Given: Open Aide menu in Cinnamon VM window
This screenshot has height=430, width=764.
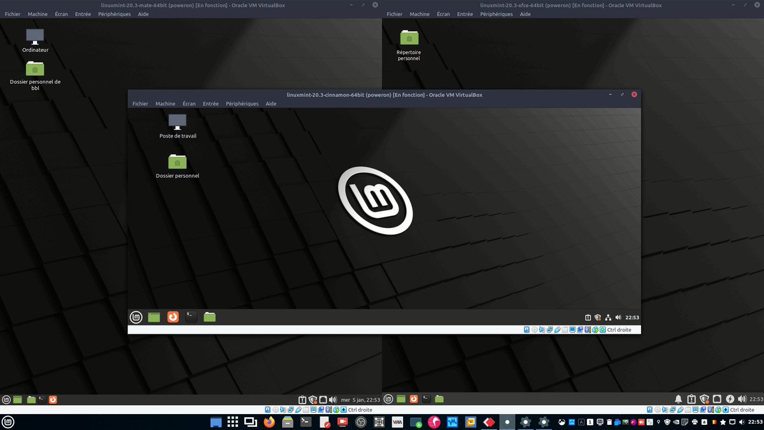Looking at the screenshot, I should click(x=271, y=103).
